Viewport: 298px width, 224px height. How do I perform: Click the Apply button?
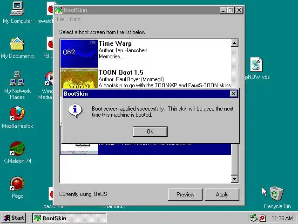tap(222, 195)
